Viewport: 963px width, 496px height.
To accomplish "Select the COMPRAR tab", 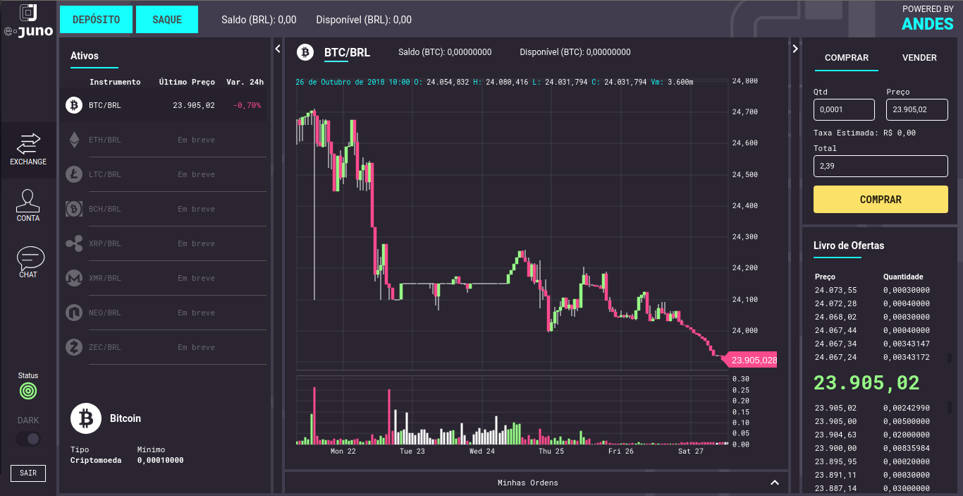I will coord(847,58).
